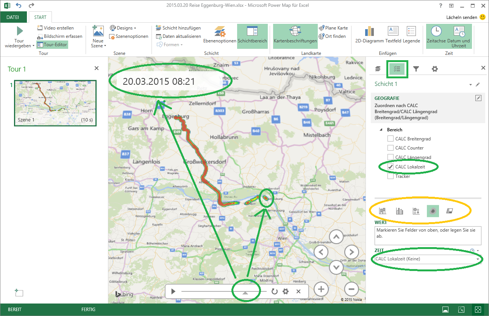Open the DATEI menu tab
Image resolution: width=489 pixels, height=316 pixels.
pos(13,17)
